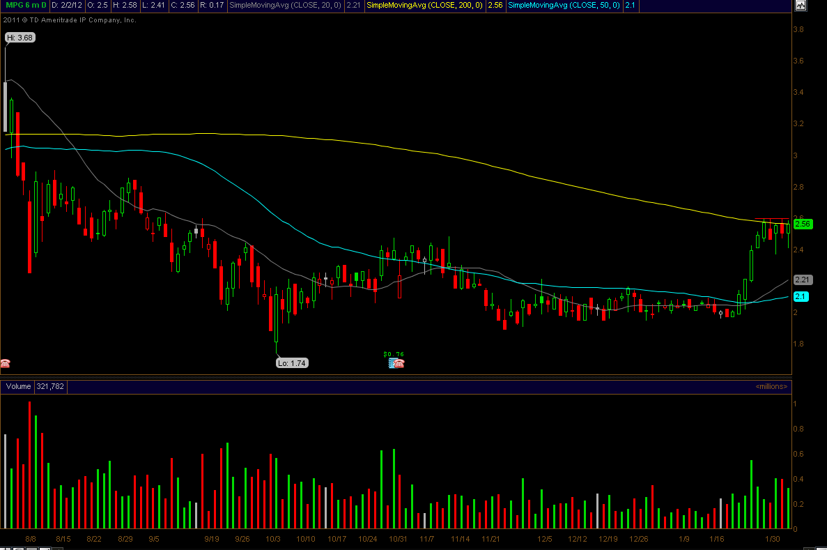Click the O: 2.5 open value
Screen dimensions: 827x550
pos(98,6)
